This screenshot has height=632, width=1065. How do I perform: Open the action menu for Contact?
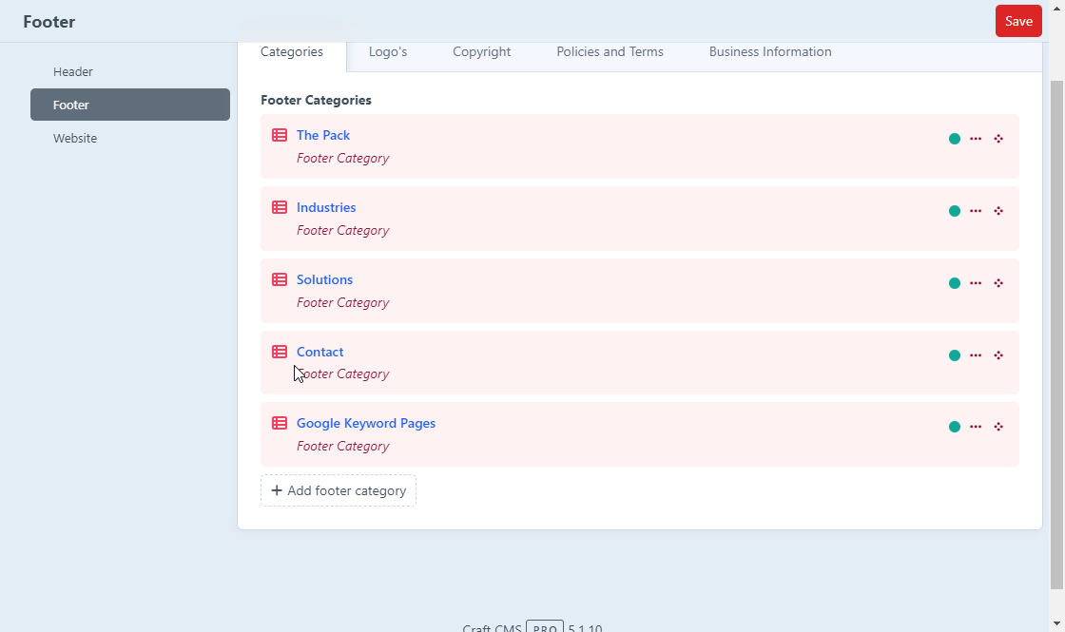976,354
